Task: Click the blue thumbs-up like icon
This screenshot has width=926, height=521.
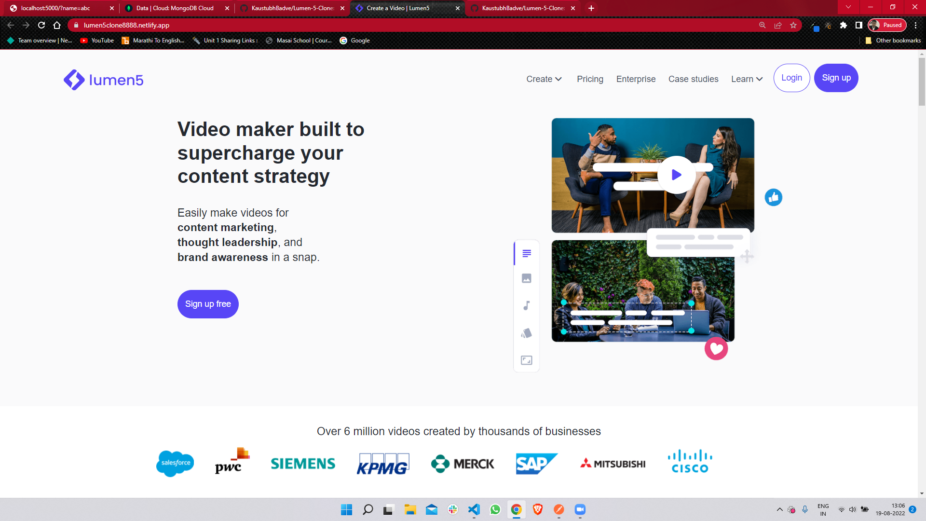Action: click(773, 197)
